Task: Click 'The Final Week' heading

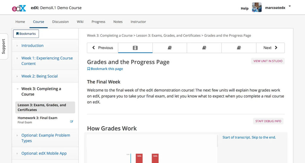Action: [x=104, y=82]
